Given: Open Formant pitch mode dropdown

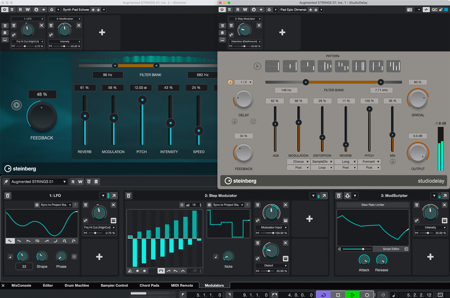Looking at the screenshot, I should (x=369, y=162).
